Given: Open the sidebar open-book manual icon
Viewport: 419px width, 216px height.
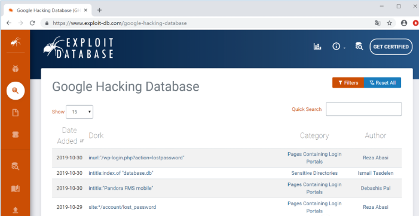Looking at the screenshot, I should (16, 189).
